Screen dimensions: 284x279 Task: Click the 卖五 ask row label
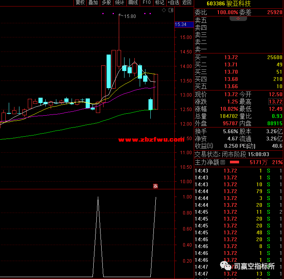coord(201,20)
